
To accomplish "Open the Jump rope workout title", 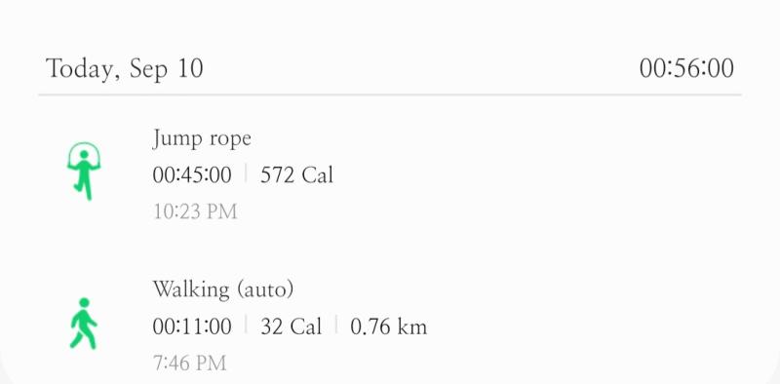I will point(202,138).
